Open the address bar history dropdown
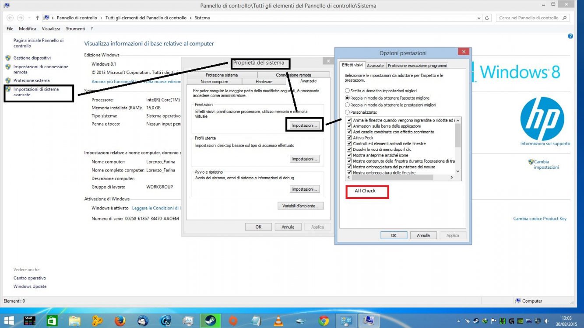 [x=478, y=18]
